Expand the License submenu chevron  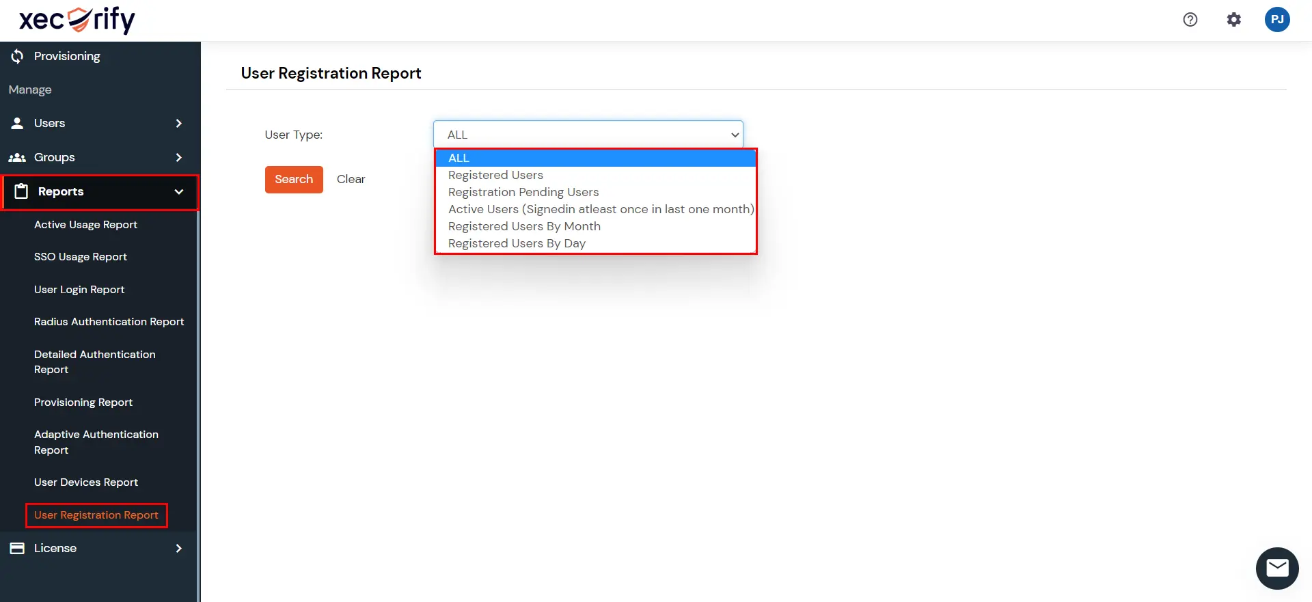(179, 548)
